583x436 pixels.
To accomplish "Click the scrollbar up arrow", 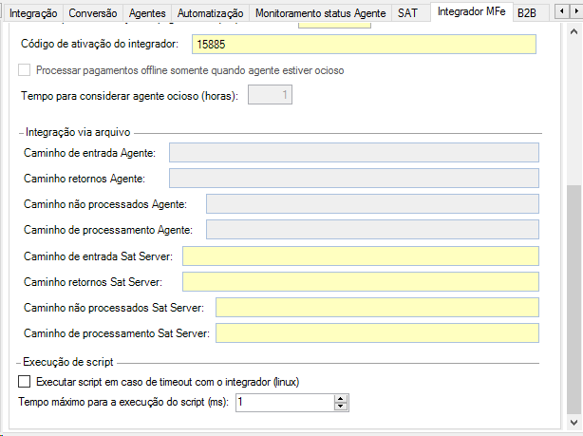I will [574, 31].
